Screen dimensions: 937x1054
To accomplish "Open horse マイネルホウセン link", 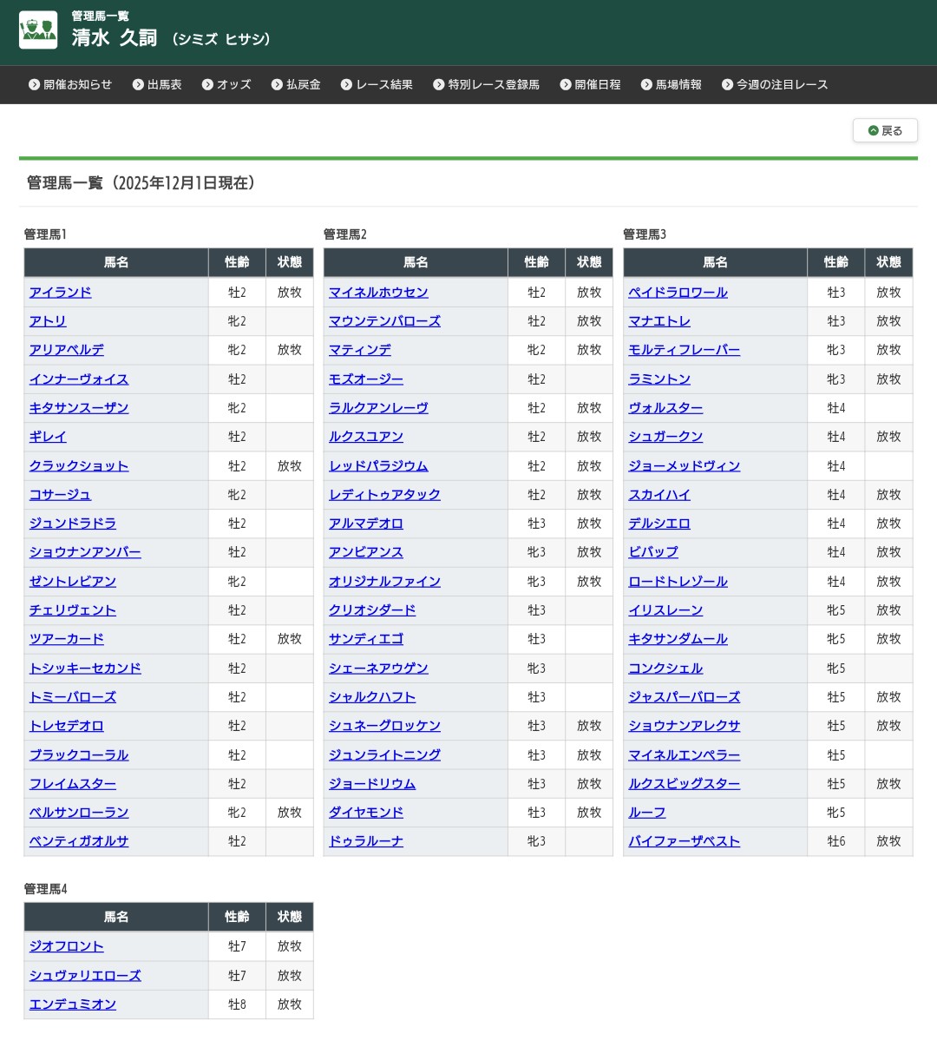I will coord(378,293).
